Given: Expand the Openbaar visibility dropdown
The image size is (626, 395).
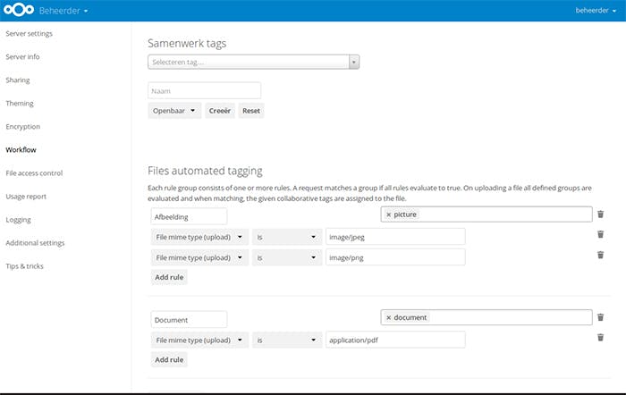Looking at the screenshot, I should coord(174,111).
